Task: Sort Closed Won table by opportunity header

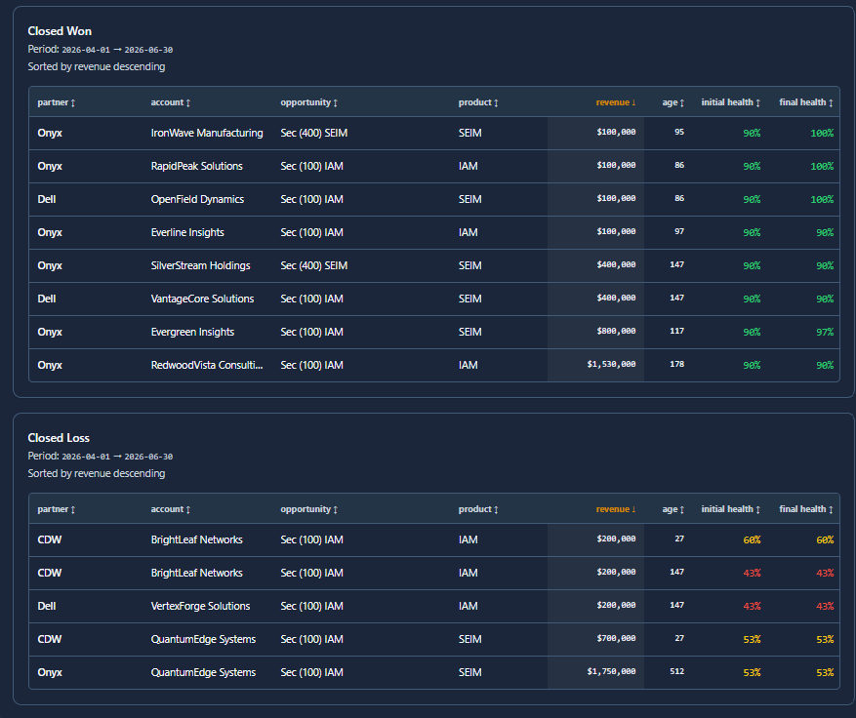Action: tap(309, 102)
